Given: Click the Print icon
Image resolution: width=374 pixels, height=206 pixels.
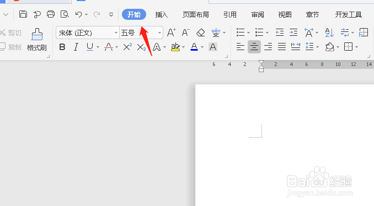Looking at the screenshot, I should click(x=51, y=14).
